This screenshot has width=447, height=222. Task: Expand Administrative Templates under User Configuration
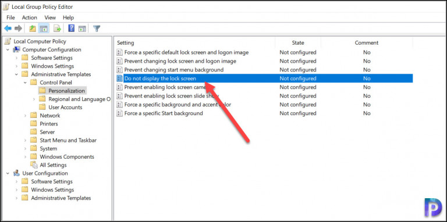(x=16, y=198)
